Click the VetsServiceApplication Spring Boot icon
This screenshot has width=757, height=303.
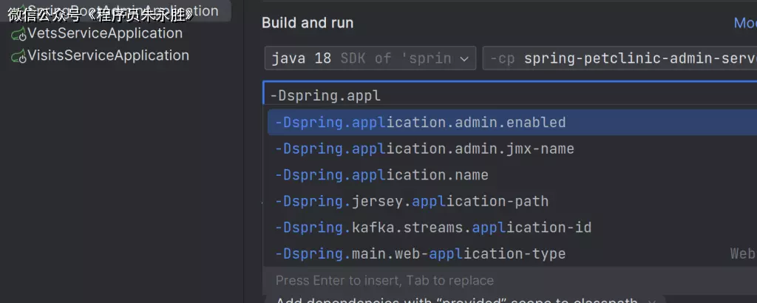[x=18, y=34]
